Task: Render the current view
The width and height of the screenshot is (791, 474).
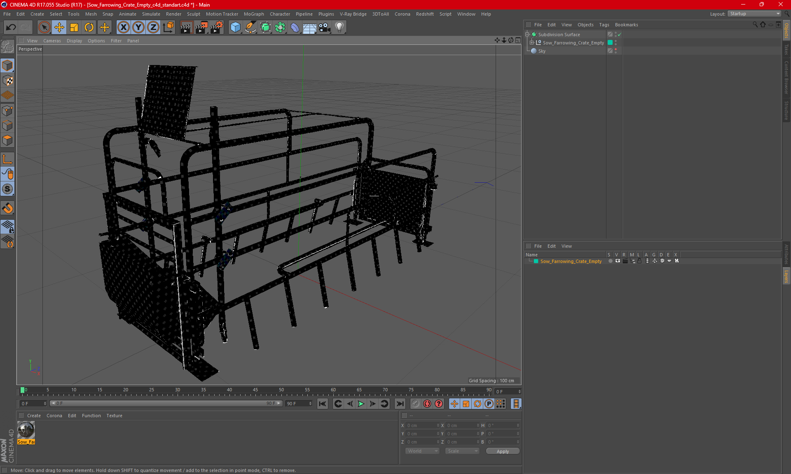Action: point(186,27)
